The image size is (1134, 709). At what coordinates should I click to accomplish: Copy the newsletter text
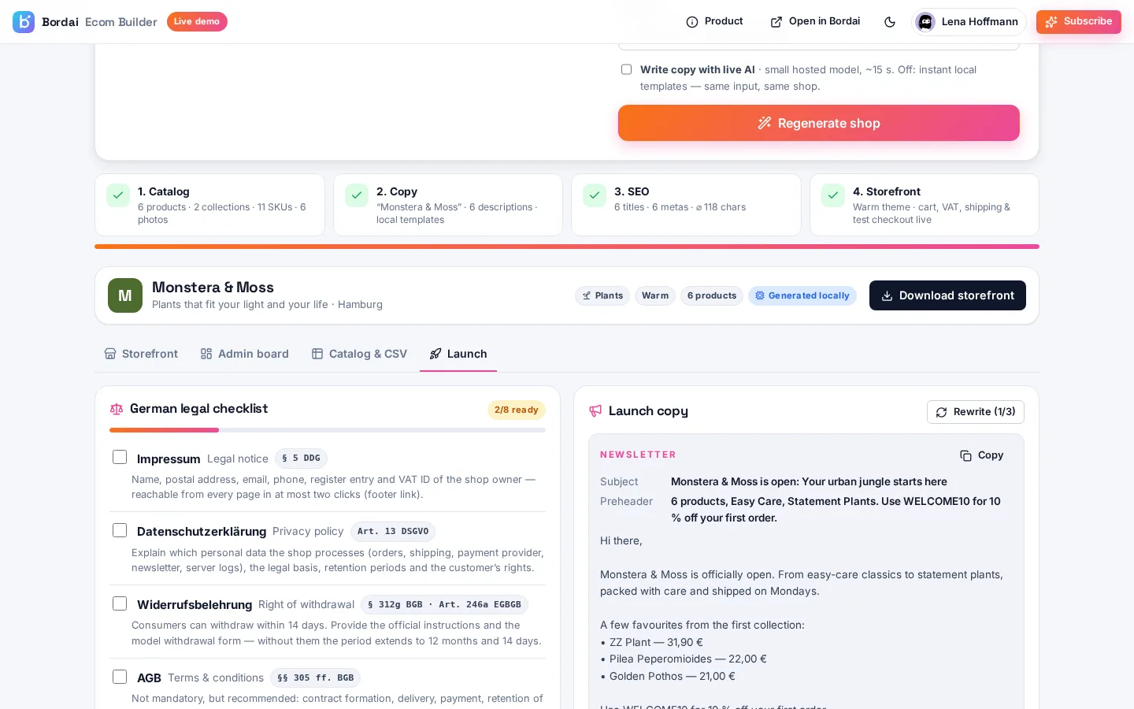982,455
